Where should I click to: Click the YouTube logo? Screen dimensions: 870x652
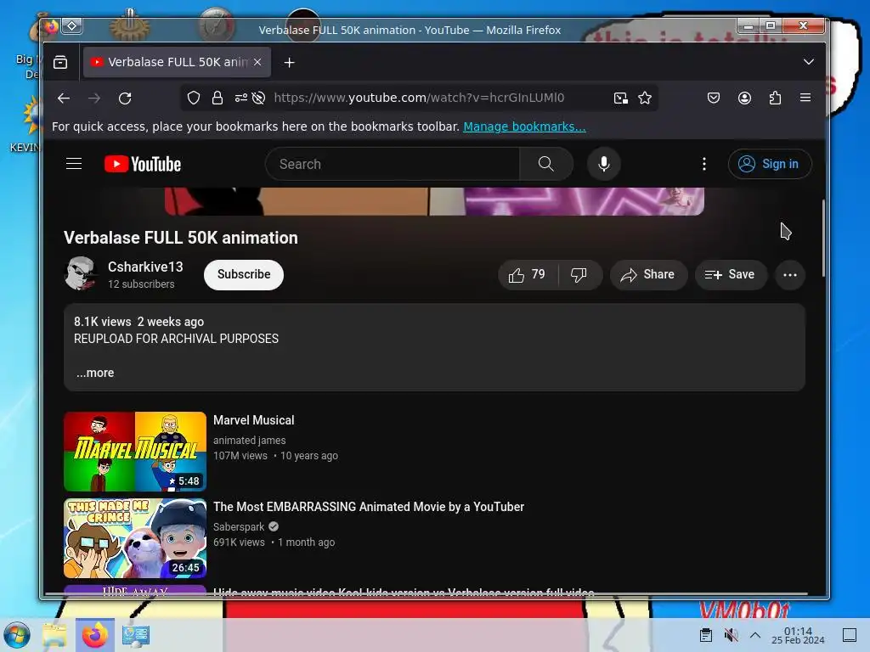(143, 164)
